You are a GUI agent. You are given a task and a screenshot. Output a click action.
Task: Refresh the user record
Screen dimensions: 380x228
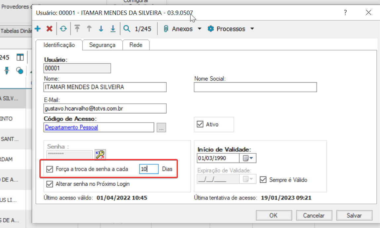click(x=63, y=29)
